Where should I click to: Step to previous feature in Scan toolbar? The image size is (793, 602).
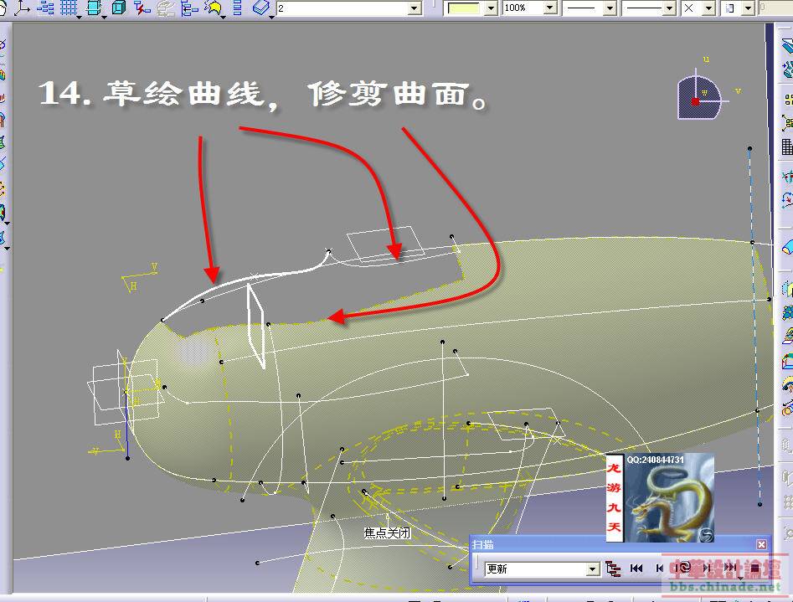(660, 569)
